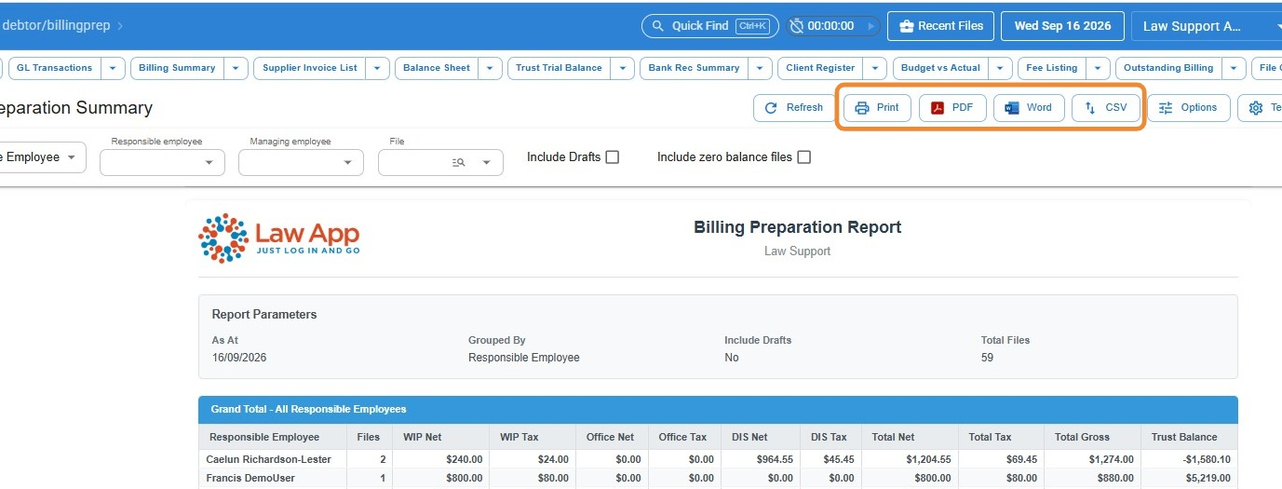Click the Refresh circular arrow icon
The width and height of the screenshot is (1282, 489).
pyautogui.click(x=771, y=108)
